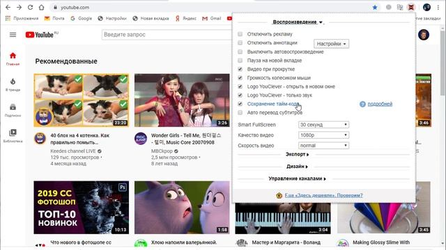Open MBCkpop channel name link
The height and width of the screenshot is (250, 446).
coord(162,151)
